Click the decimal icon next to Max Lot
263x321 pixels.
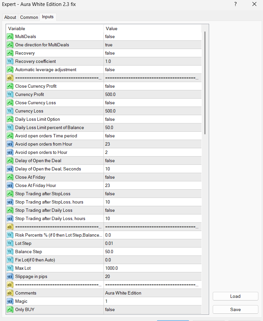point(10,268)
